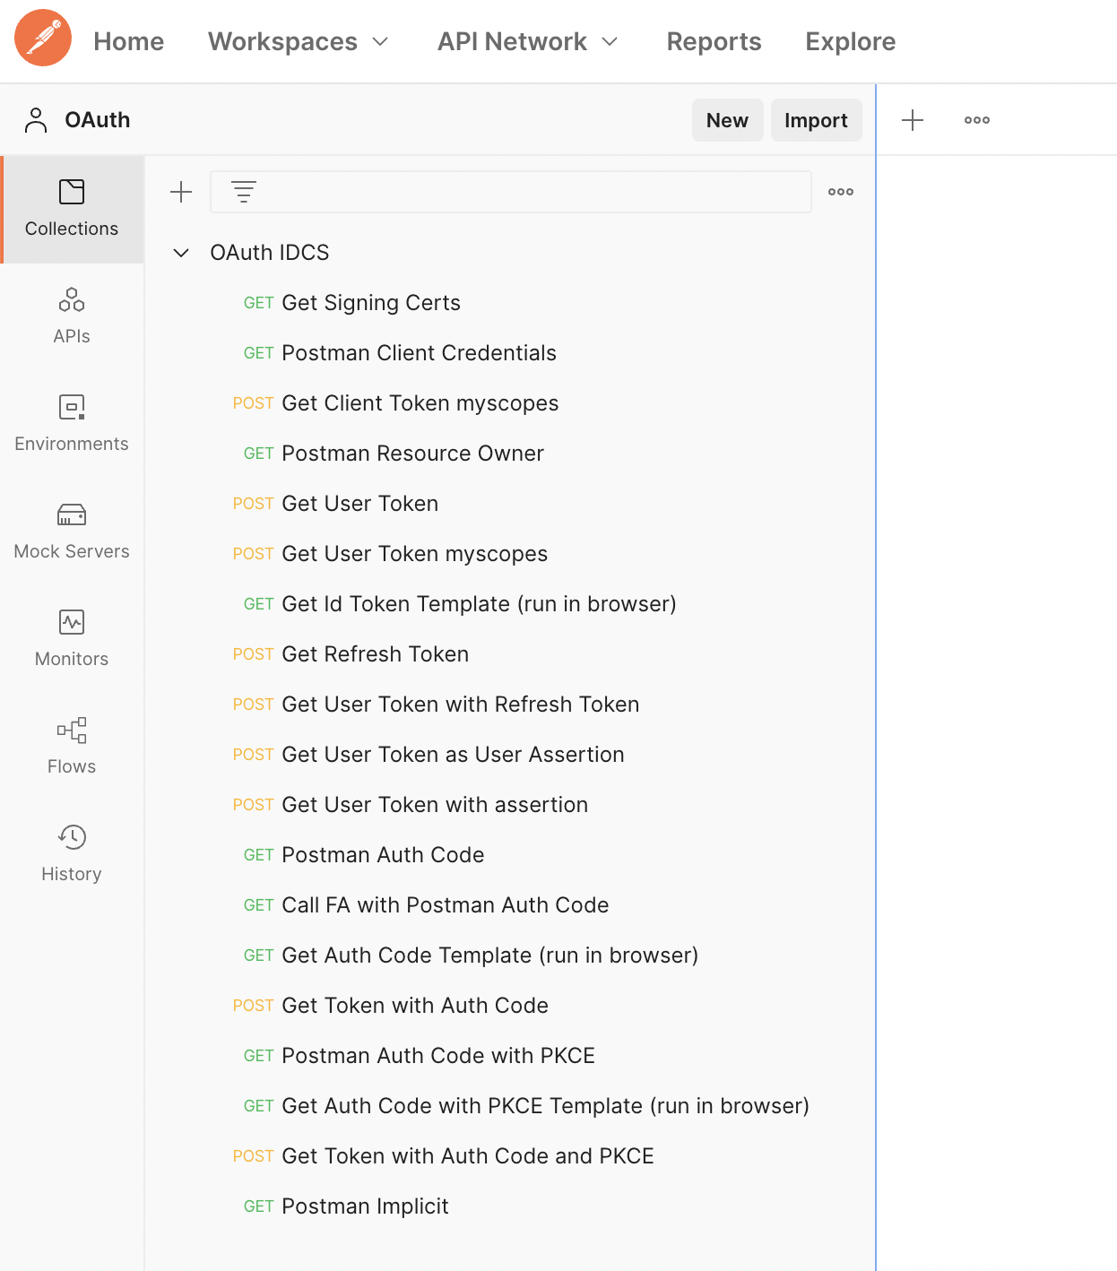Click the plus icon to create a collection

(x=181, y=191)
